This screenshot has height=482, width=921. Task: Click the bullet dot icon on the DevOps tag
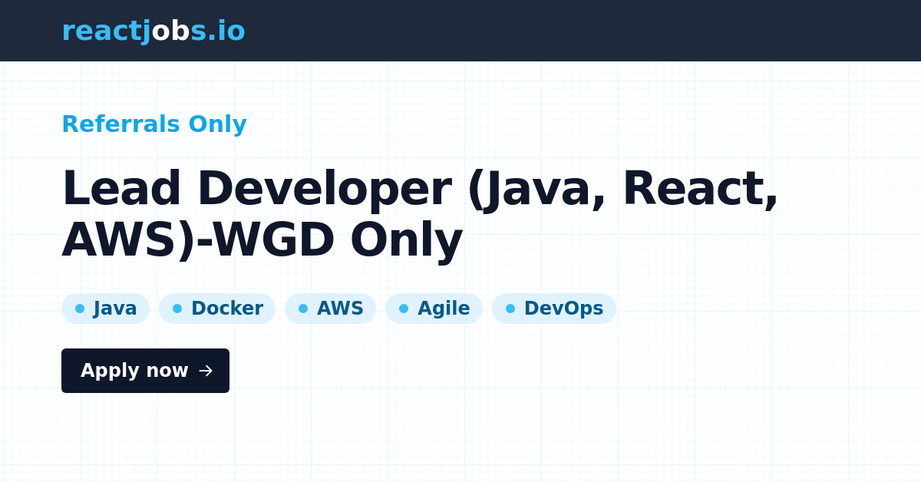pos(509,308)
